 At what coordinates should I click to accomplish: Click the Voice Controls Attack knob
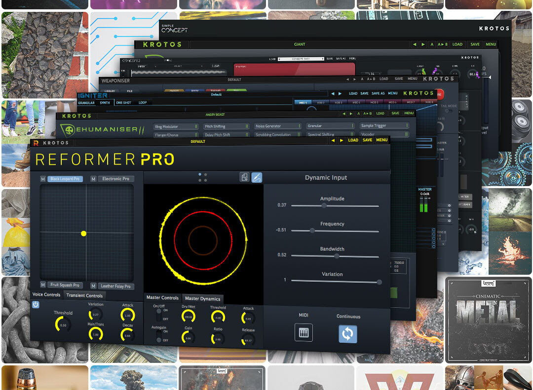coord(128,315)
